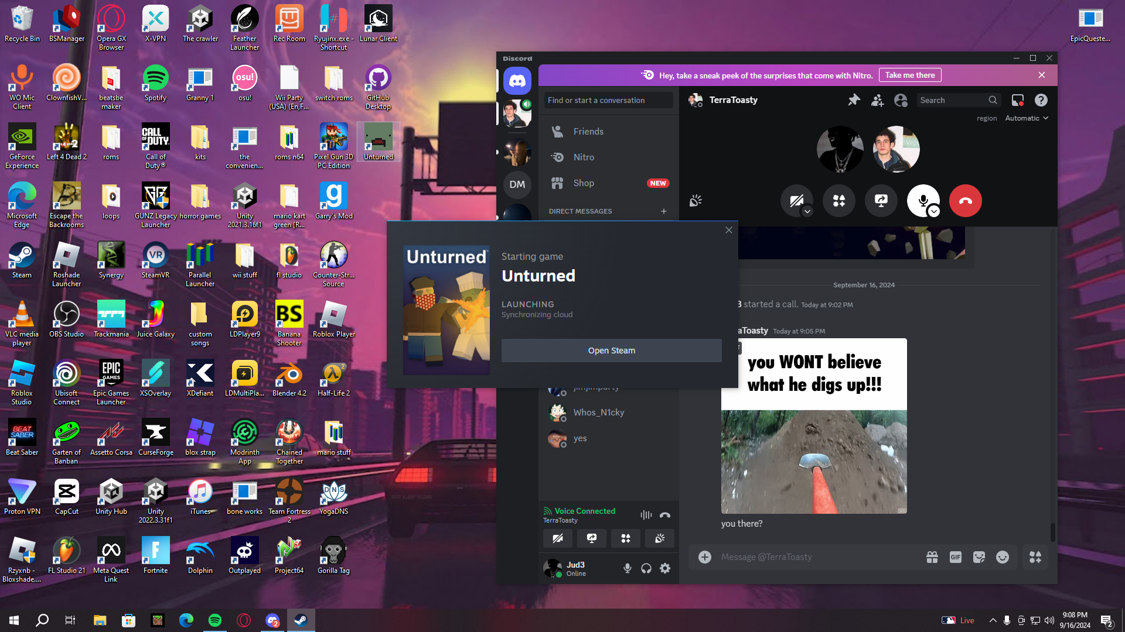Image resolution: width=1125 pixels, height=632 pixels.
Task: Open Steam from the taskbar
Action: click(x=301, y=620)
